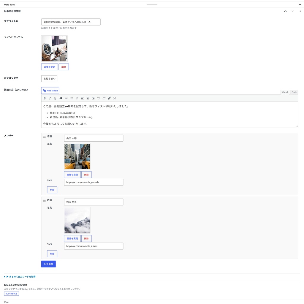The image size is (304, 304).
Task: Apply strikethrough formatting in the toolbar
Action: click(x=66, y=98)
